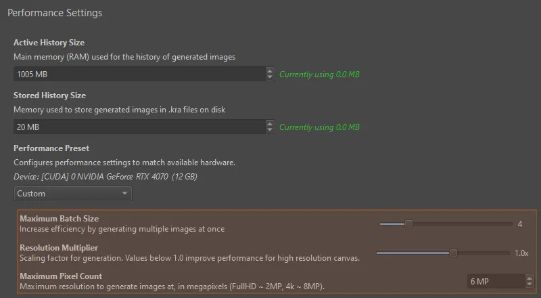Click Resolution Multiplier track left of handle
The width and height of the screenshot is (541, 298).
[413, 253]
